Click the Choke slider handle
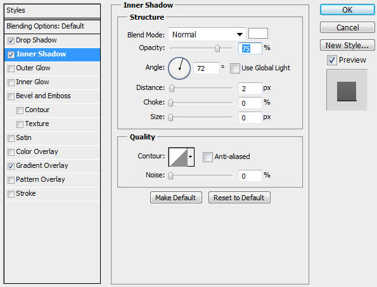Image resolution: width=377 pixels, height=287 pixels. click(170, 103)
